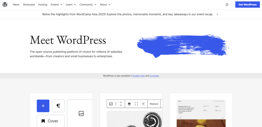Click the Cover bookmark block button
The image size is (262, 127).
click(51, 121)
